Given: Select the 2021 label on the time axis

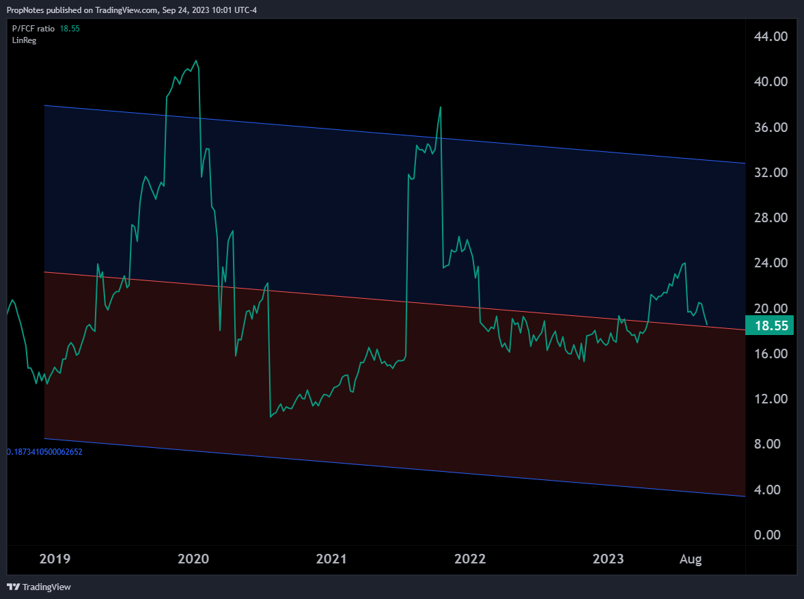Looking at the screenshot, I should (x=331, y=559).
